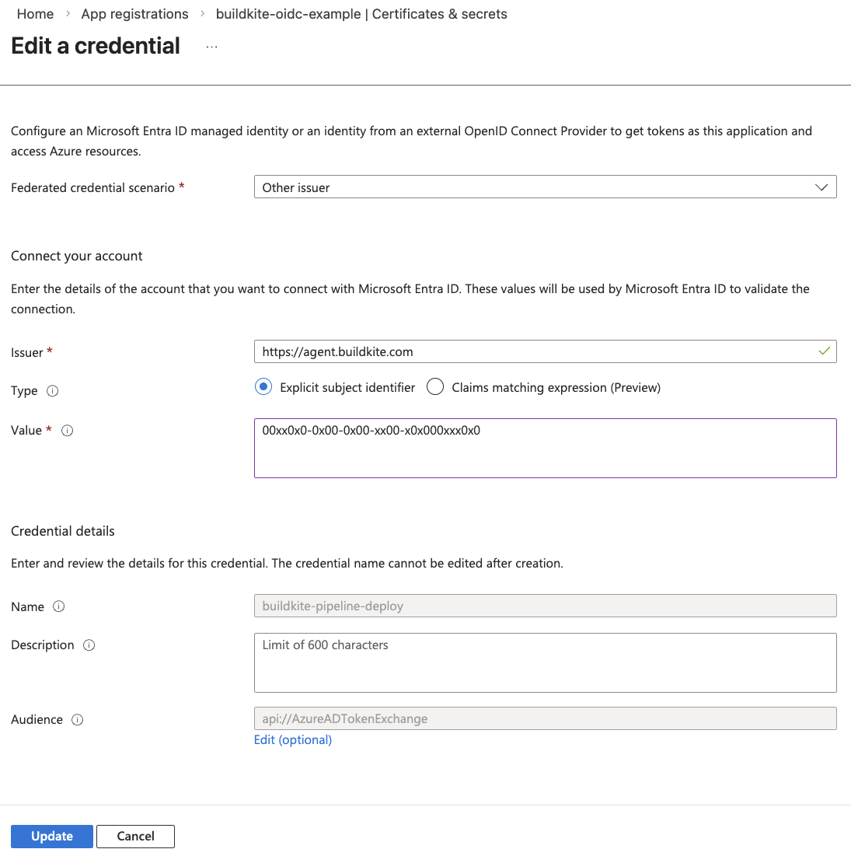851x863 pixels.
Task: Click the info icon beside Description
Action: point(89,645)
